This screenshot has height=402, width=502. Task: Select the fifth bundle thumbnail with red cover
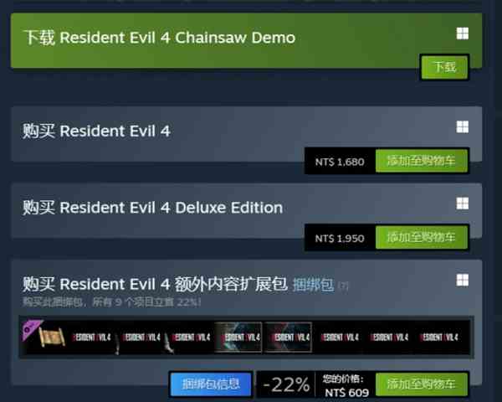tap(288, 338)
